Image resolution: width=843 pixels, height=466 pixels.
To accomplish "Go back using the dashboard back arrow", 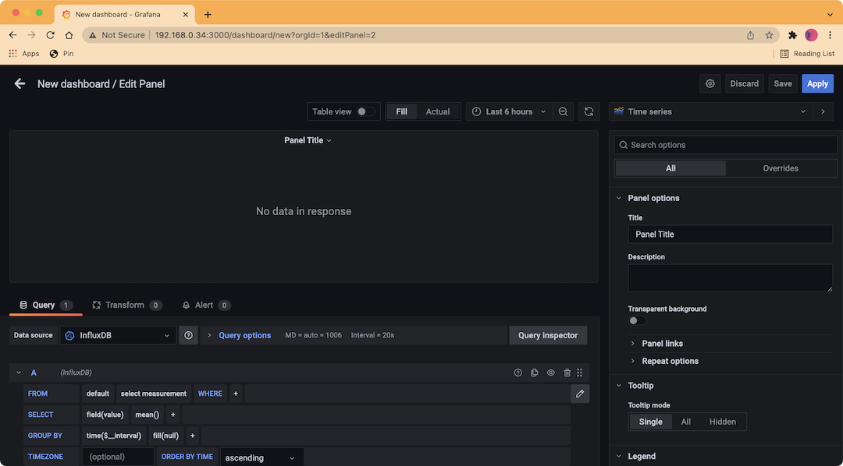I will (20, 83).
